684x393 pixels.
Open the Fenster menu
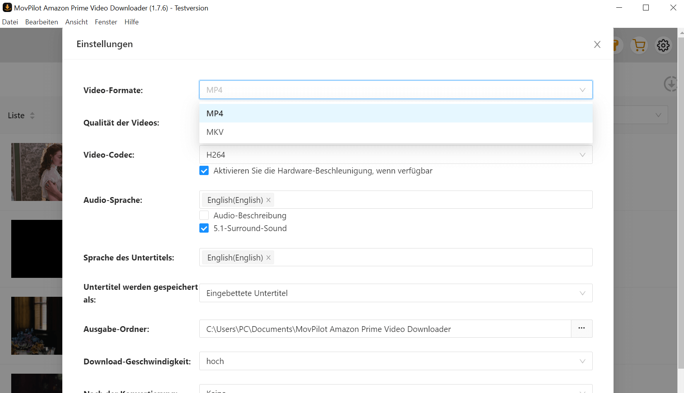pos(106,22)
